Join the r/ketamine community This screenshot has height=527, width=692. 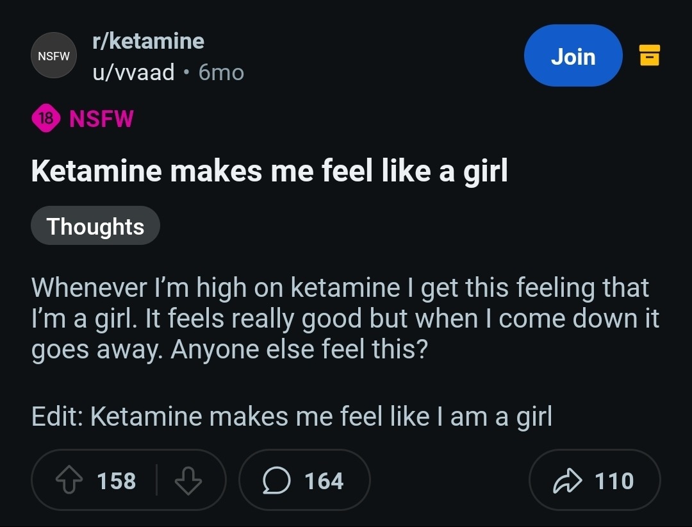click(x=573, y=56)
